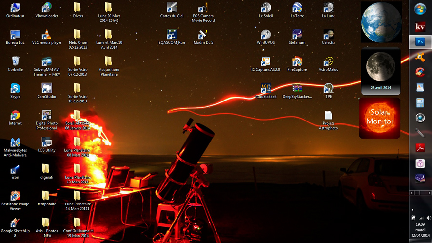The height and width of the screenshot is (243, 432).
Task: Launch DeepSkyStacker shortcut
Action: [297, 91]
